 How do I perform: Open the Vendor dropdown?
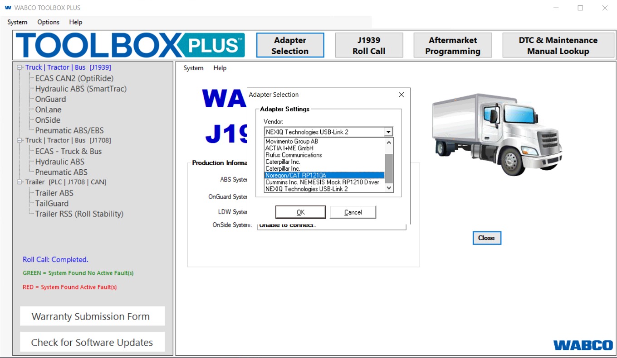tap(389, 132)
